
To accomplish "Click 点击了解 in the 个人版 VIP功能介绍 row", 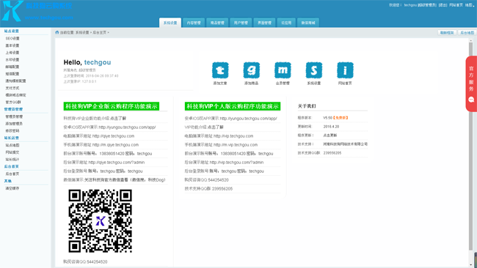I will pos(215,127).
